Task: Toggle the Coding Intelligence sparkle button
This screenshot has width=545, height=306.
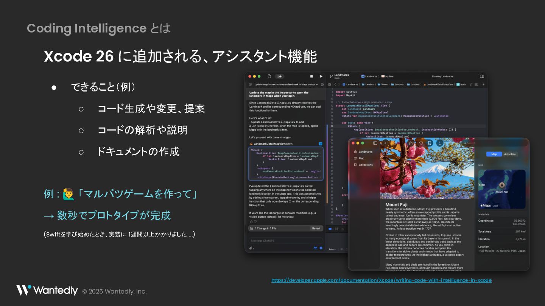Action: coord(279,76)
